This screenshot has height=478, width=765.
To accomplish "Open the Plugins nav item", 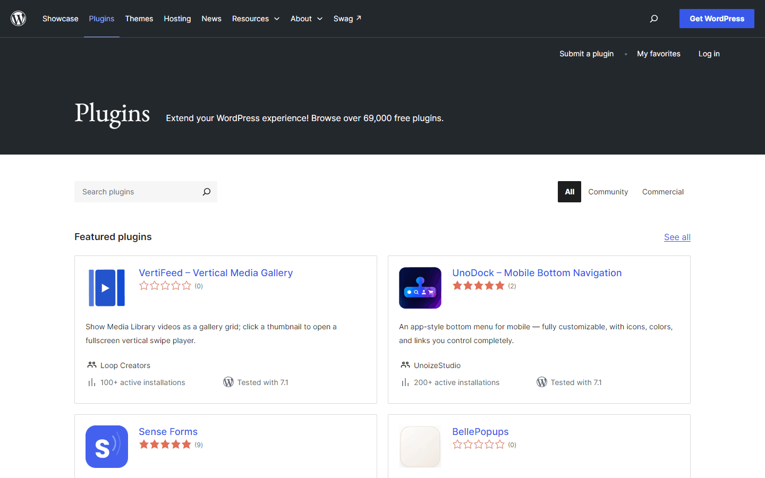I will click(101, 19).
